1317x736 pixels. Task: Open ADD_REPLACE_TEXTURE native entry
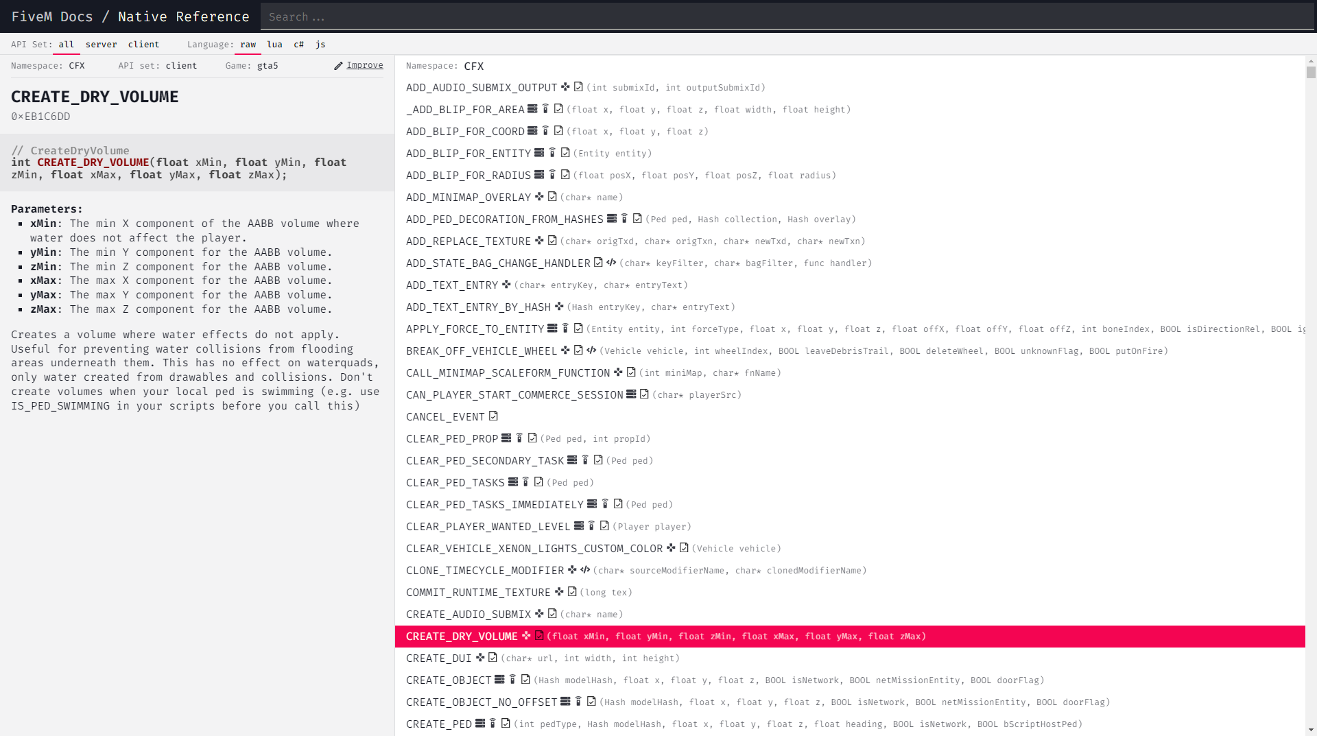click(x=468, y=241)
